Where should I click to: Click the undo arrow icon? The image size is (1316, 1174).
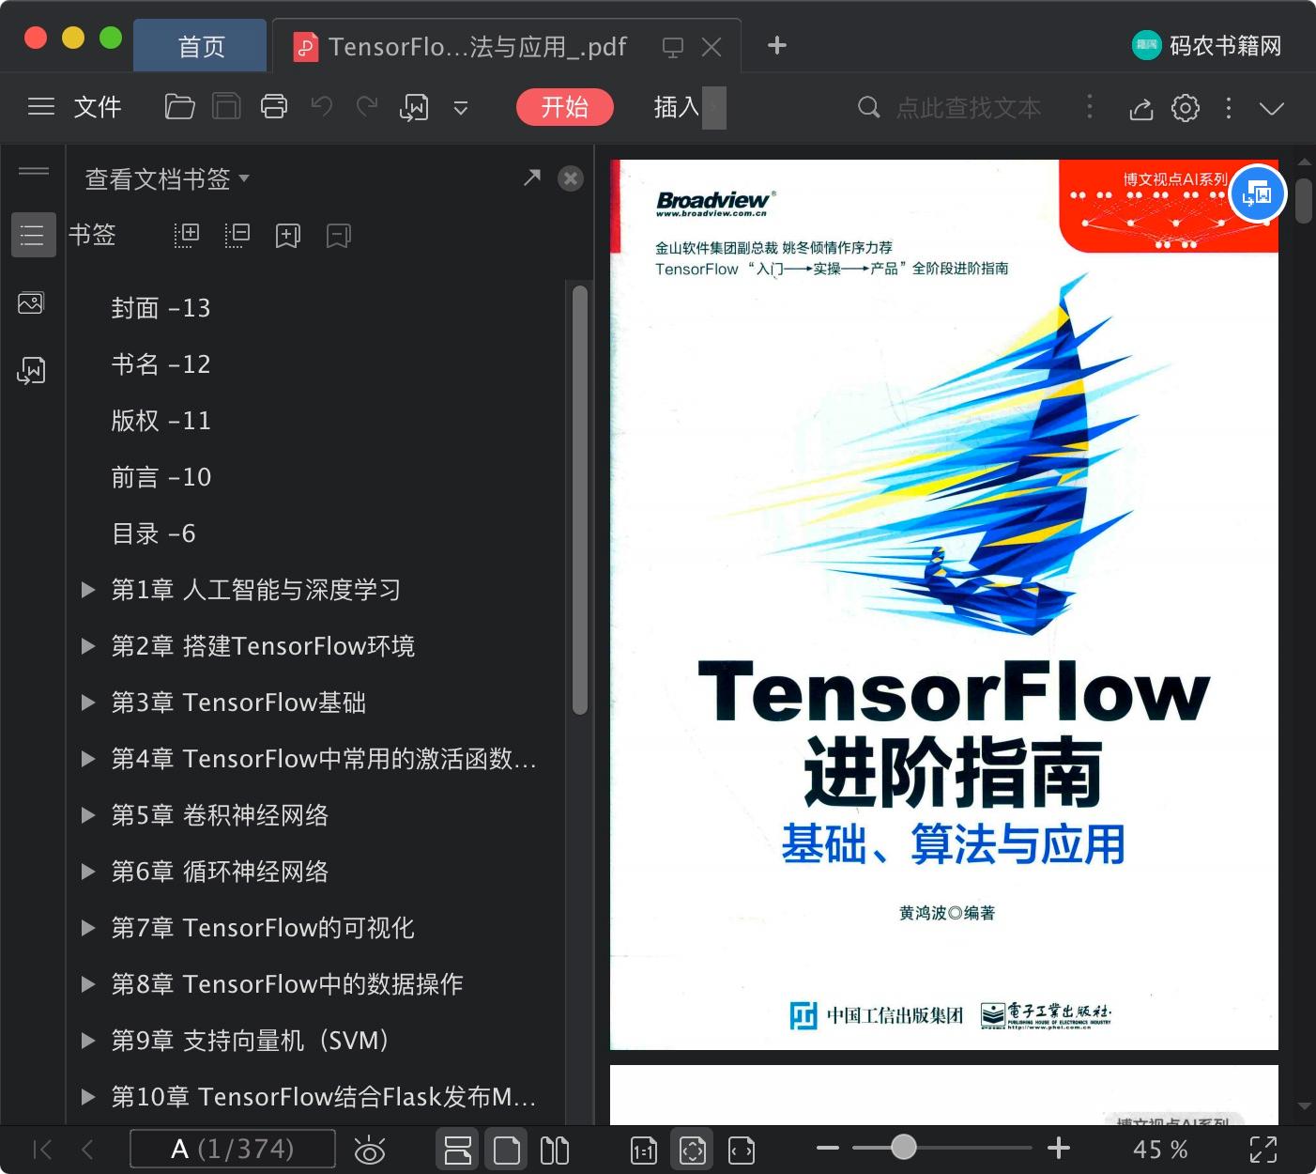[322, 107]
